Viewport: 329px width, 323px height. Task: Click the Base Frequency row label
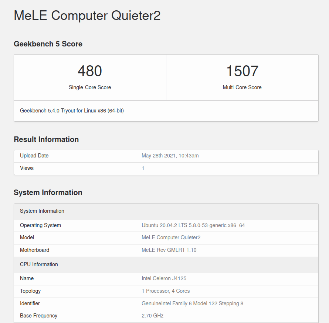click(38, 316)
